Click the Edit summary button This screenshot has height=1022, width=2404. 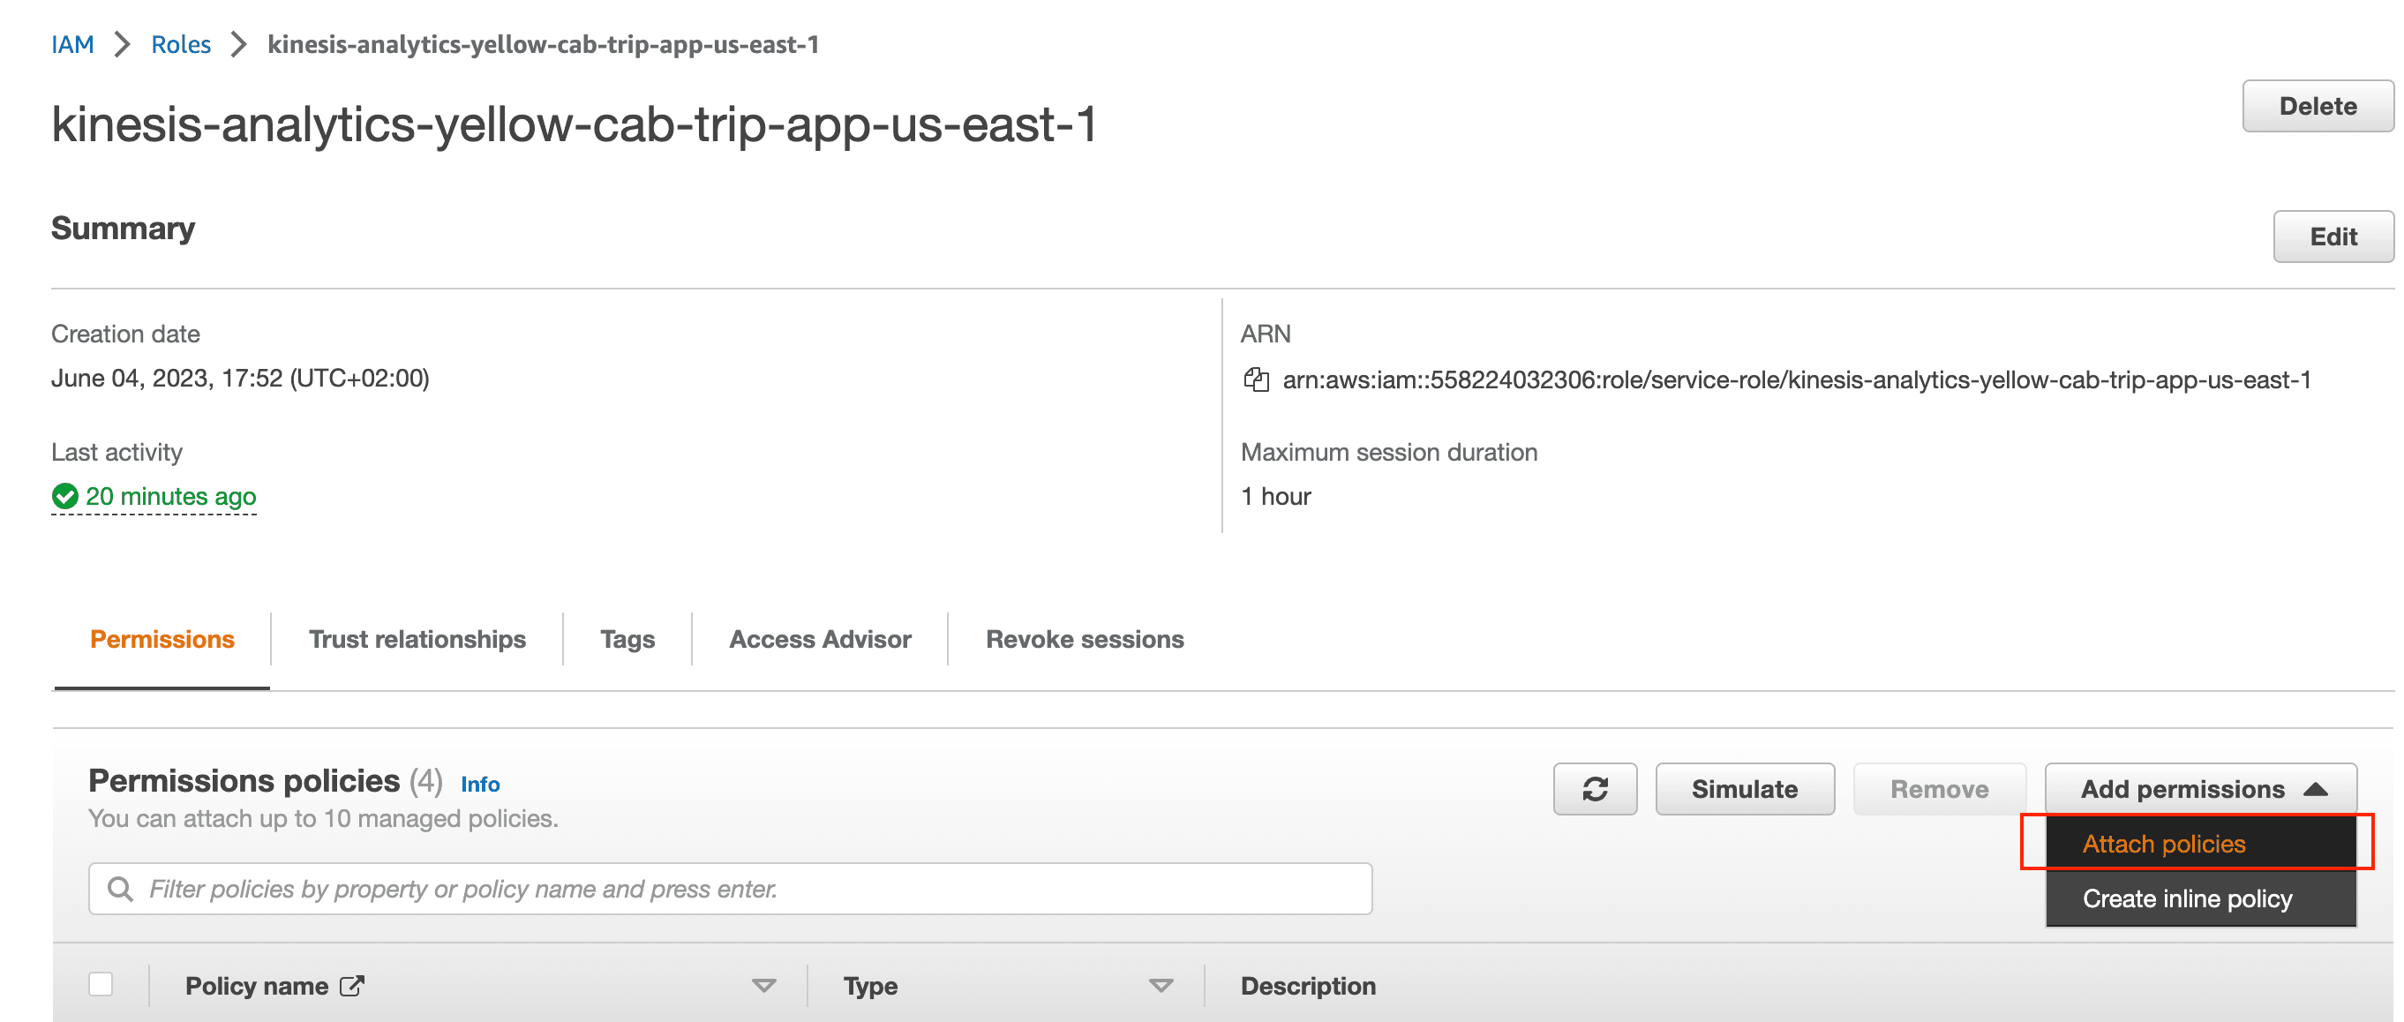point(2333,237)
